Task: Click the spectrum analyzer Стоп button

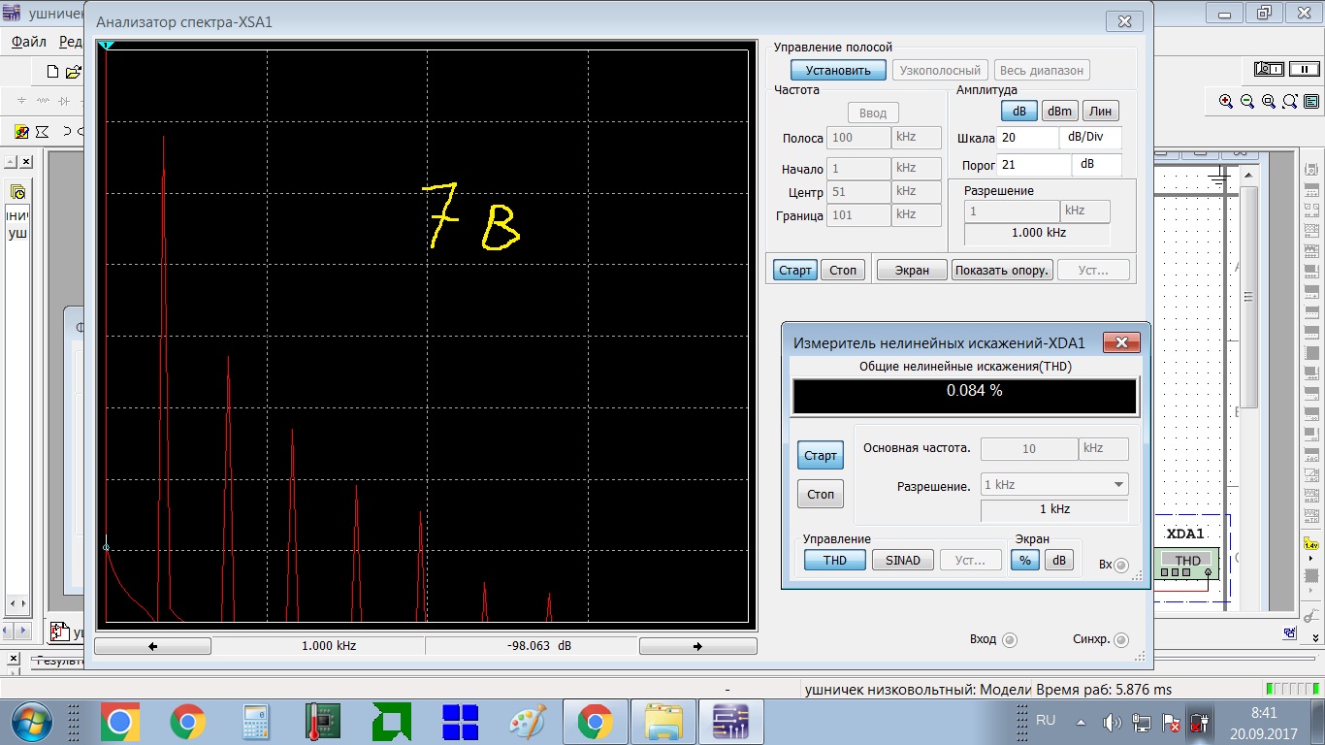Action: click(843, 270)
